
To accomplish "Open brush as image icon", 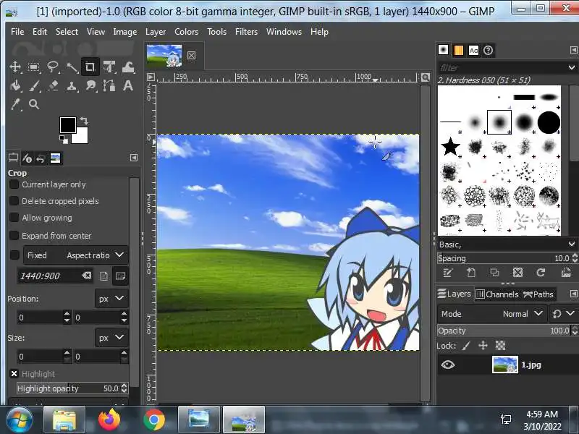I will point(566,273).
